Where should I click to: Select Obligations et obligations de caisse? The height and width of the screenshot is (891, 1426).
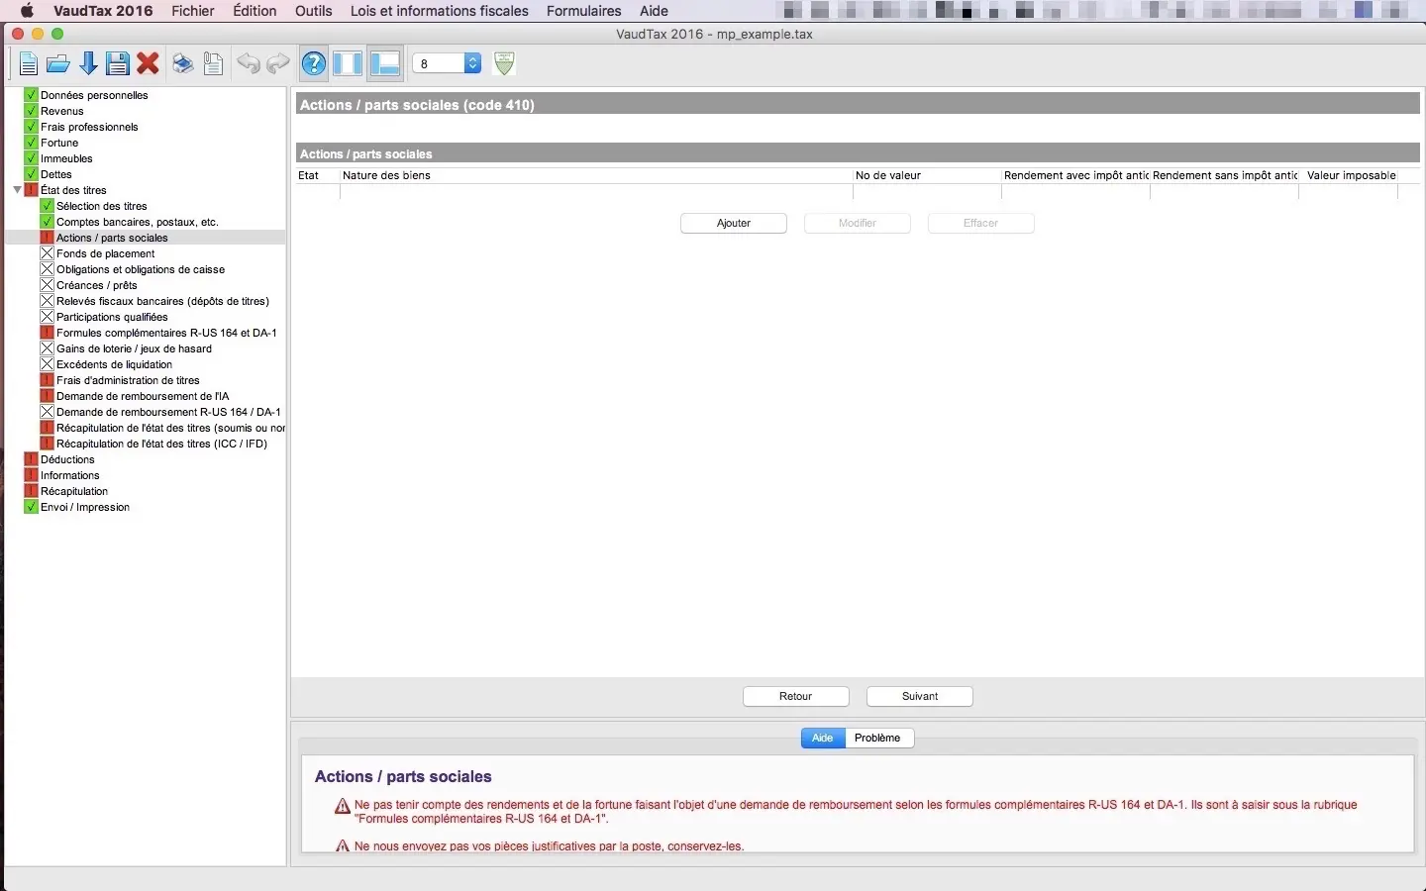[141, 269]
